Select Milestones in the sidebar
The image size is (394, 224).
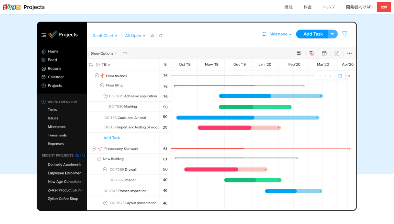pos(56,127)
